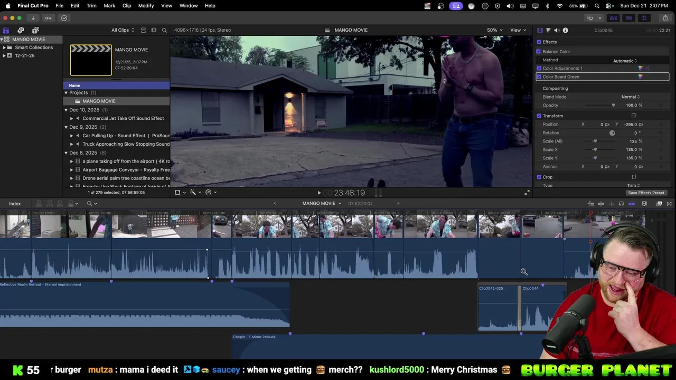Open the viewer View dropdown
This screenshot has width=676, height=380.
click(x=518, y=30)
